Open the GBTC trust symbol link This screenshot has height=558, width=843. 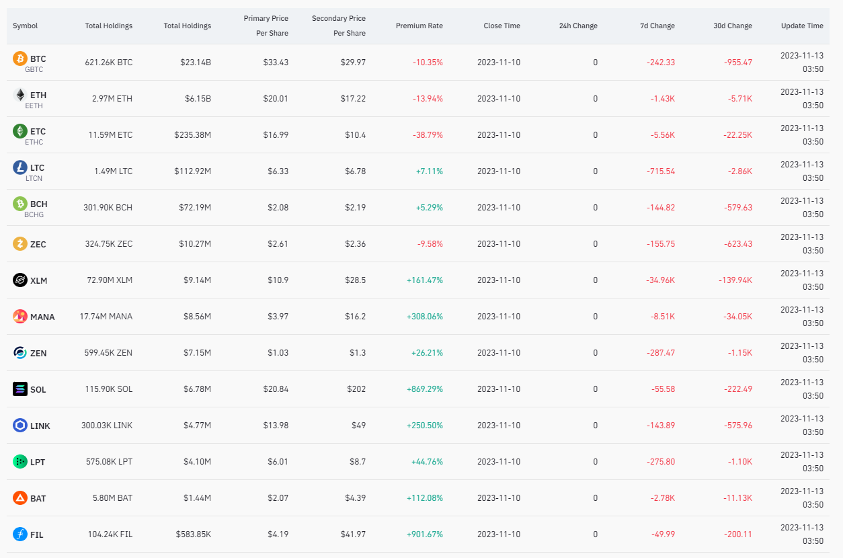point(34,69)
